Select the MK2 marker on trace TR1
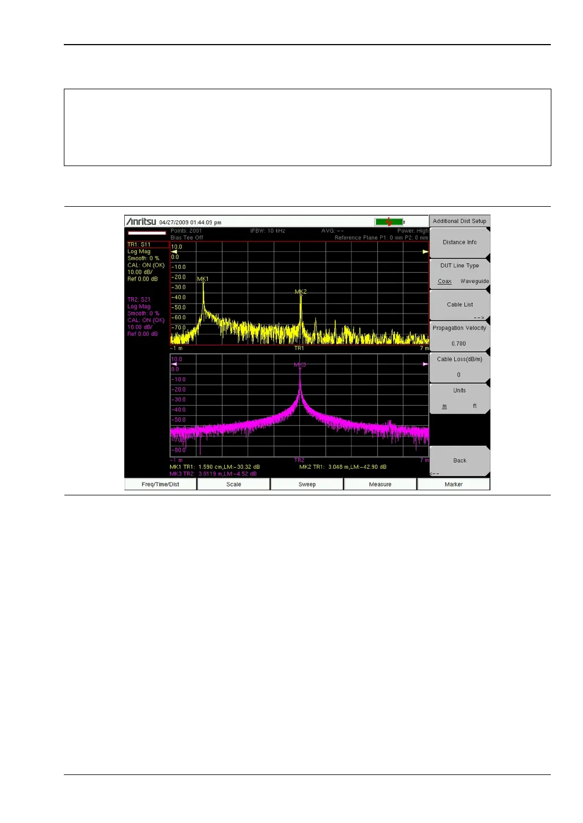This screenshot has width=583, height=823. pos(301,292)
